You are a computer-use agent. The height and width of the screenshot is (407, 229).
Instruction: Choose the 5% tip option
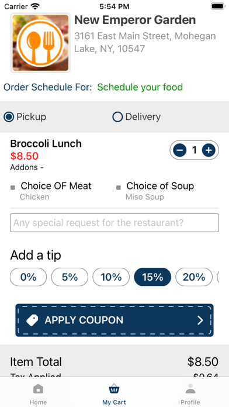coord(70,277)
